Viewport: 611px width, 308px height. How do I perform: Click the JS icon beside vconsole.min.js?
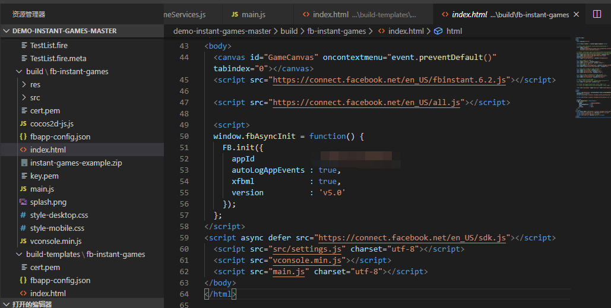23,241
